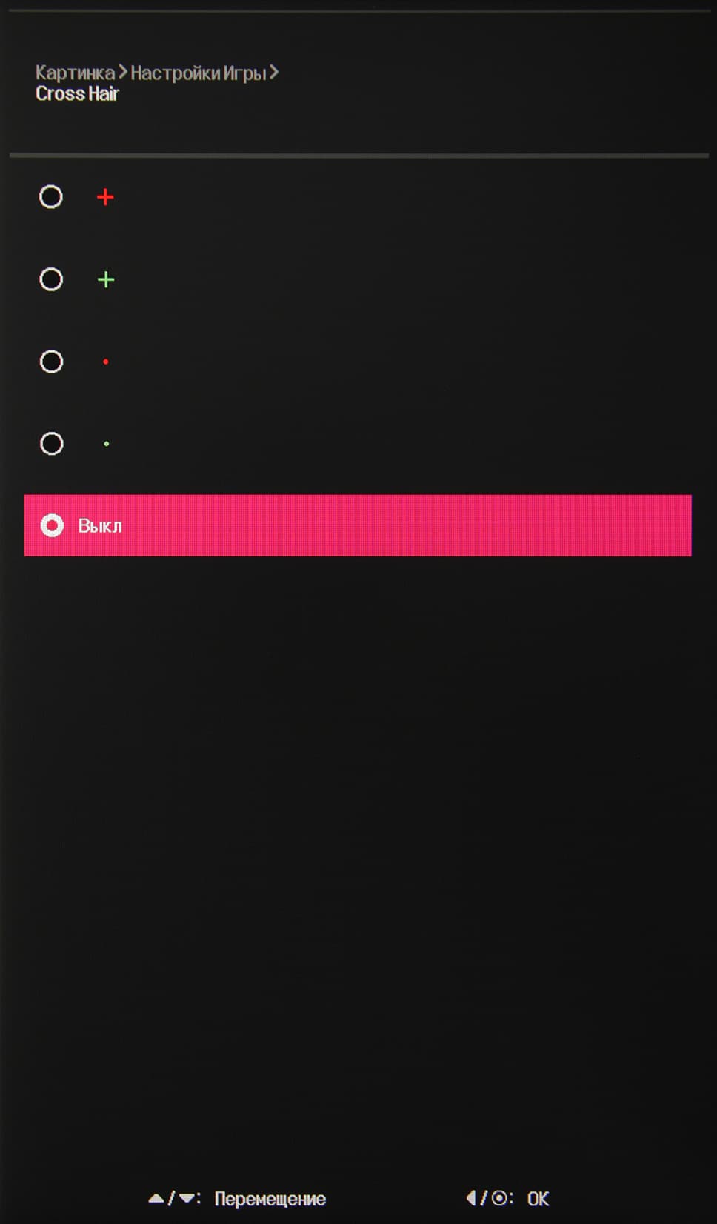Choose the green dot crosshair icon
Viewport: 717px width, 1224px height.
pyautogui.click(x=107, y=444)
